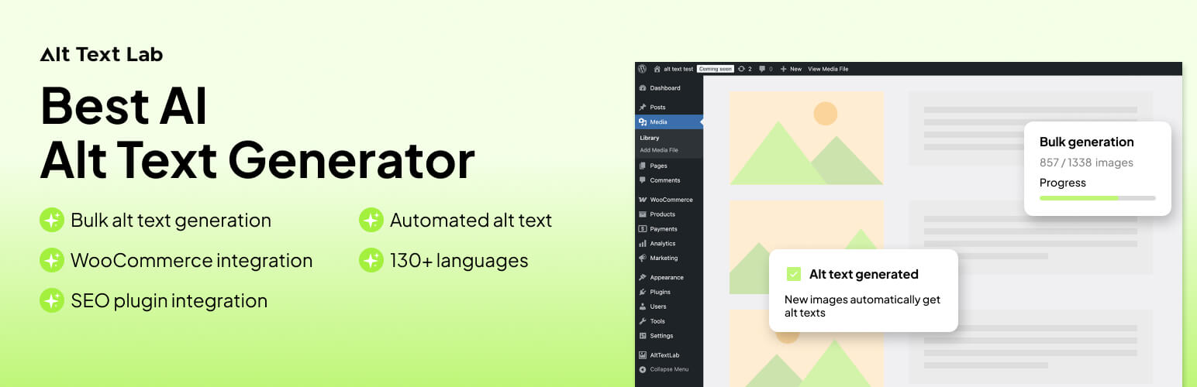
Task: Open the Library submenu item under Media
Action: coord(650,138)
